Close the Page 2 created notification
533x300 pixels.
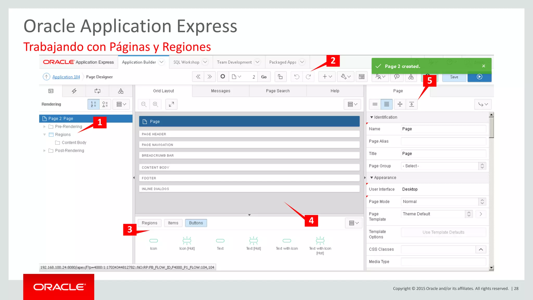click(x=484, y=66)
